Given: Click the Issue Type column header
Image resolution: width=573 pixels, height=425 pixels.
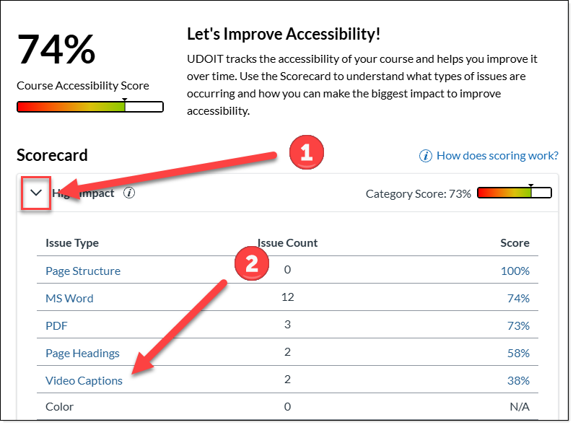Looking at the screenshot, I should 72,243.
